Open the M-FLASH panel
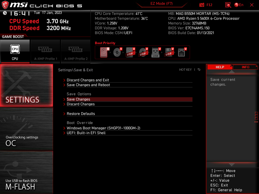 [x=27, y=172]
